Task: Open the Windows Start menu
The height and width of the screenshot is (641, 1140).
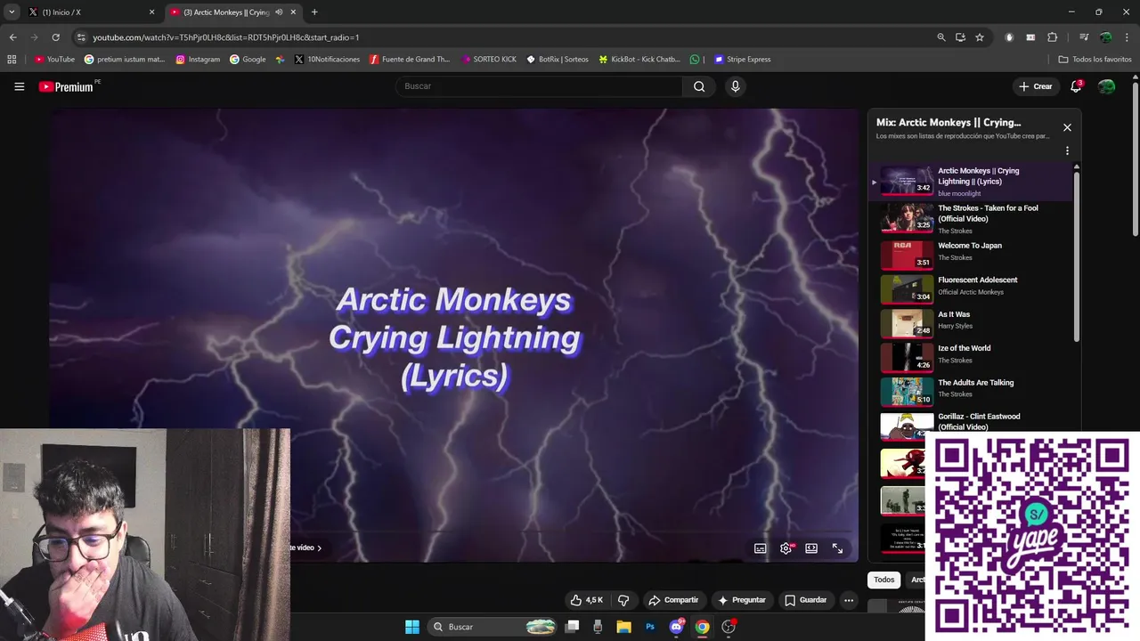Action: [412, 627]
